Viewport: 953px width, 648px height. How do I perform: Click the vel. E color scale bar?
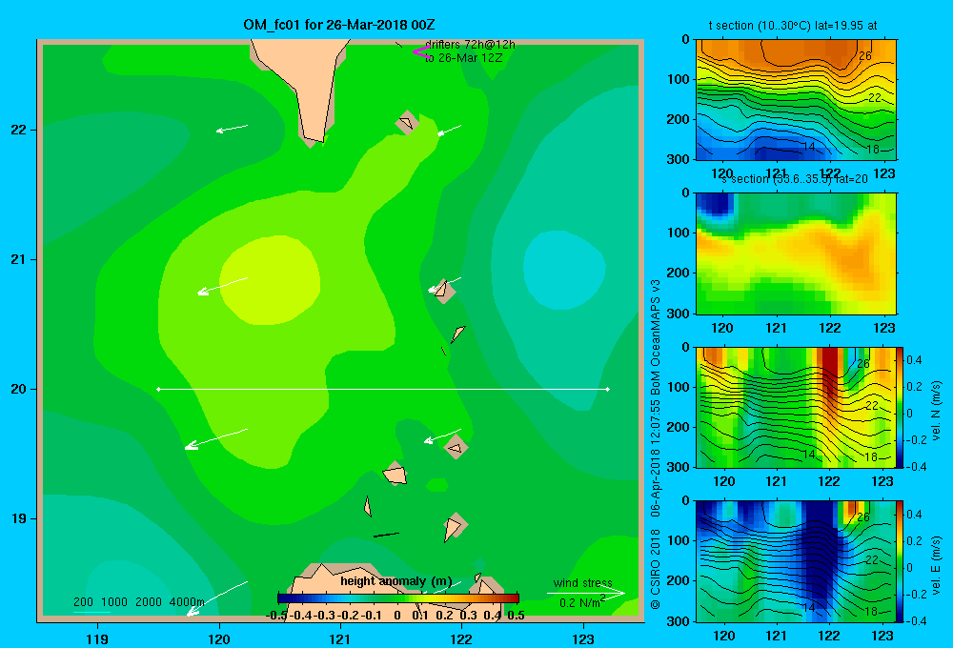901,561
